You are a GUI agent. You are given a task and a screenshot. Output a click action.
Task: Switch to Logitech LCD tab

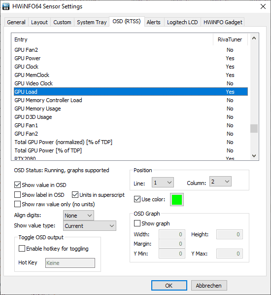pyautogui.click(x=182, y=22)
